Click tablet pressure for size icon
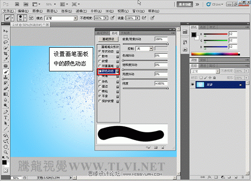The height and width of the screenshot is (181, 251). (x=152, y=18)
